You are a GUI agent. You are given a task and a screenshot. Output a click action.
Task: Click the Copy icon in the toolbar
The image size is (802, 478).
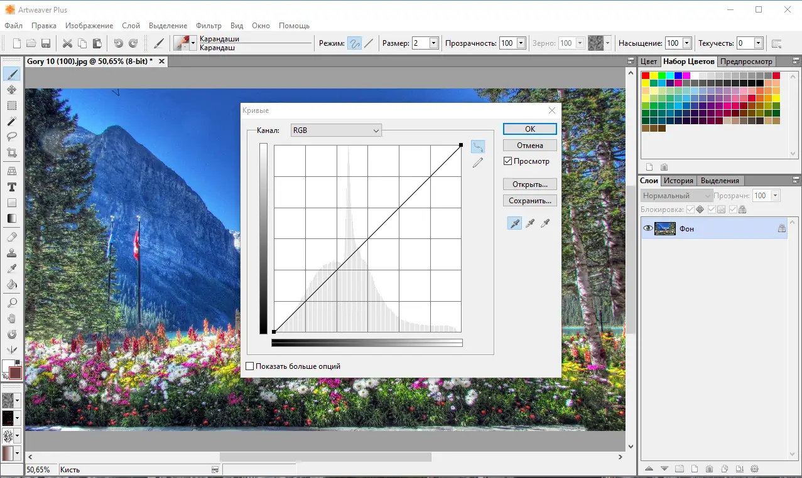(82, 43)
